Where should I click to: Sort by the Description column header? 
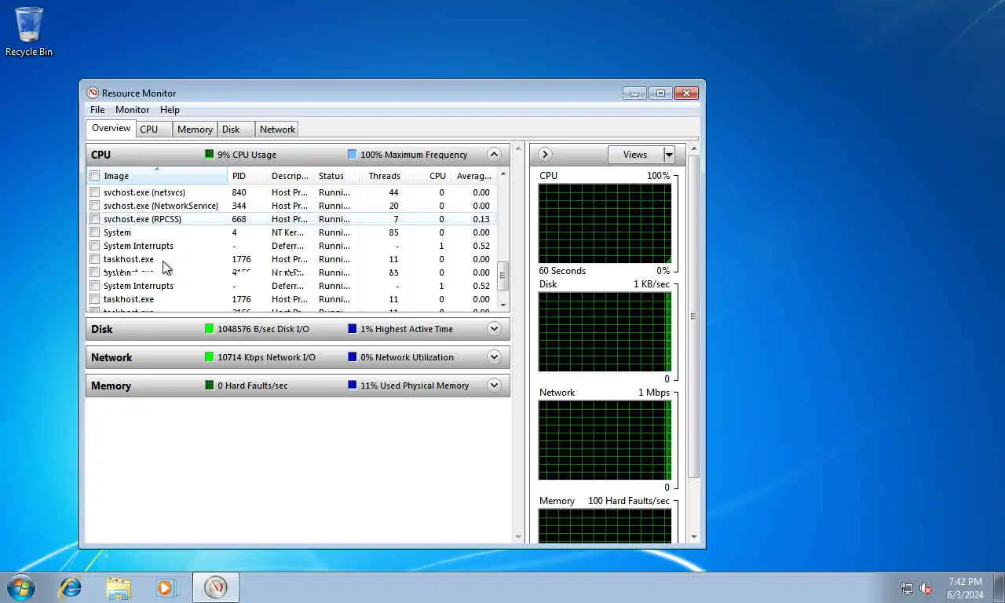point(290,176)
